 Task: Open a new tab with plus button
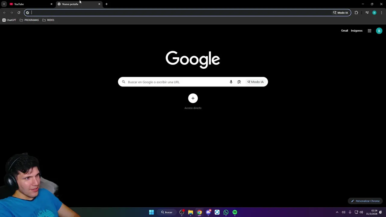106,4
